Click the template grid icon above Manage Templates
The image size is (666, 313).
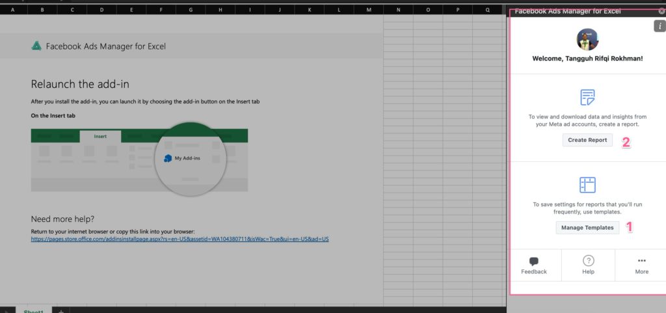click(x=587, y=185)
